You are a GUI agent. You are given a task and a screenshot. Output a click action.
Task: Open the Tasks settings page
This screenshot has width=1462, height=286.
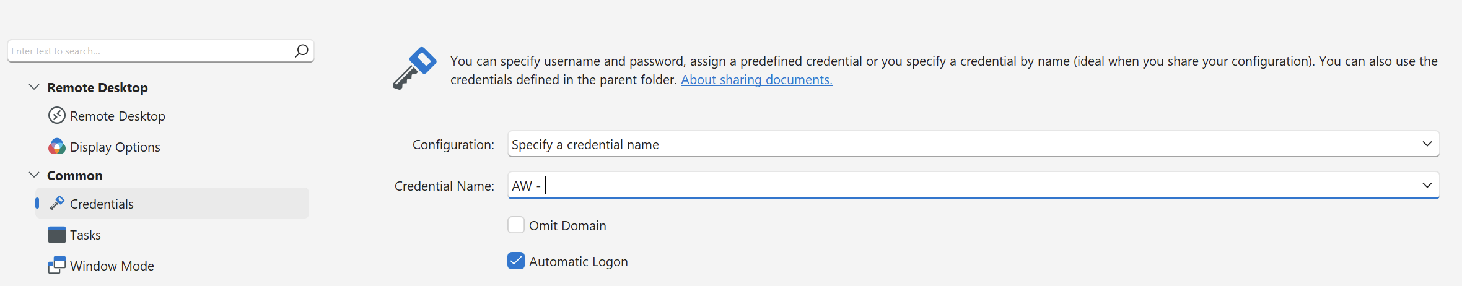click(x=85, y=235)
